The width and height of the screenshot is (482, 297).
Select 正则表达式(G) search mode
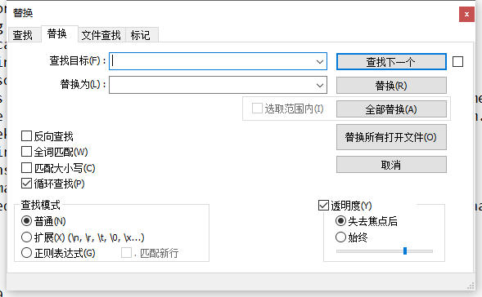point(26,253)
